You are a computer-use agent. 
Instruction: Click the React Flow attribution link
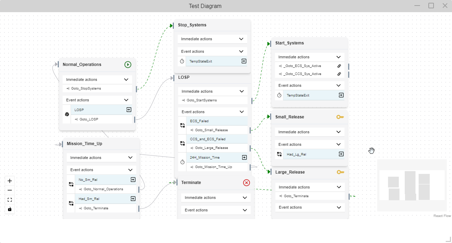(x=442, y=216)
